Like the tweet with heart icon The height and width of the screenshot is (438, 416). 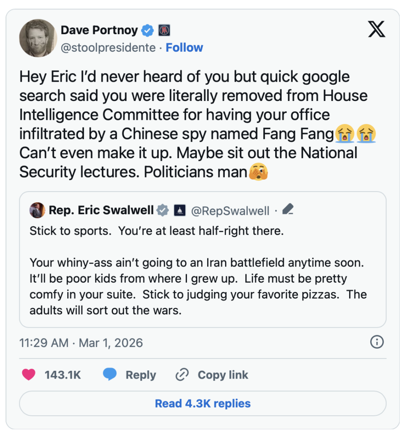pyautogui.click(x=29, y=375)
